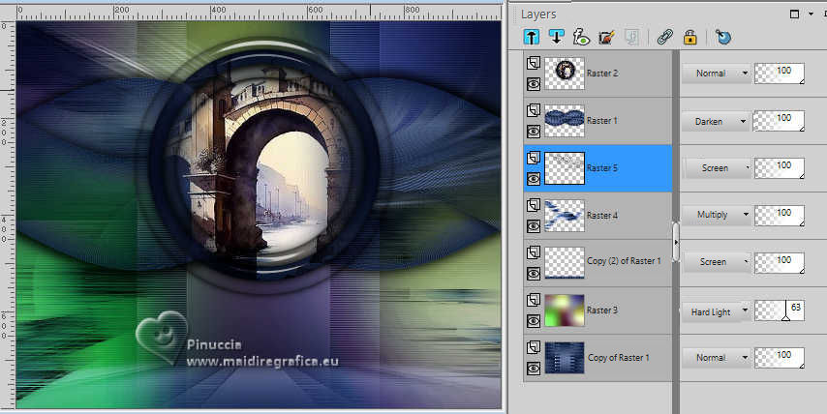
Task: Select the Raster 1 layer name
Action: [601, 121]
